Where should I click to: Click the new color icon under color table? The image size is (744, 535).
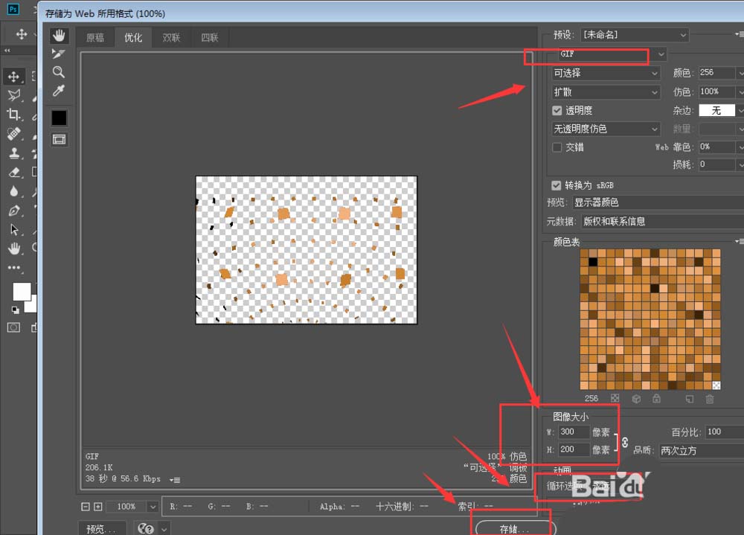[x=690, y=399]
